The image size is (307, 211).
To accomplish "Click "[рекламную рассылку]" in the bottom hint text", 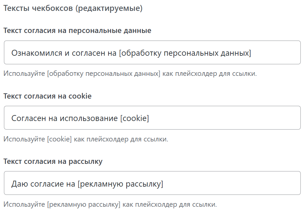I will pyautogui.click(x=83, y=204).
